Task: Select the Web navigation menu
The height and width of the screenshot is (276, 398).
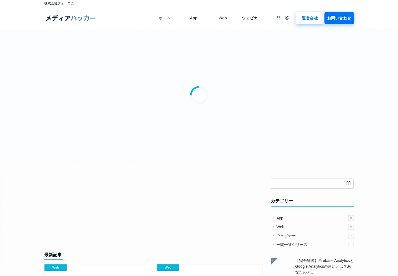Action: [x=222, y=18]
